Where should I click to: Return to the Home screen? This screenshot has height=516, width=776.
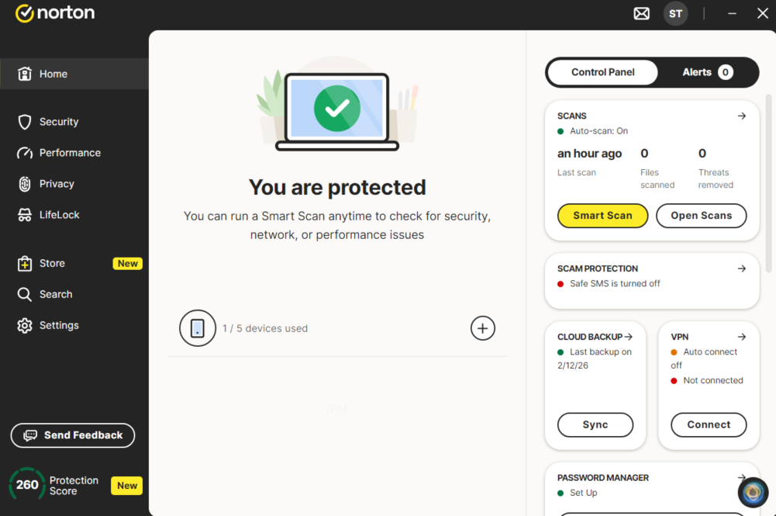pos(53,74)
